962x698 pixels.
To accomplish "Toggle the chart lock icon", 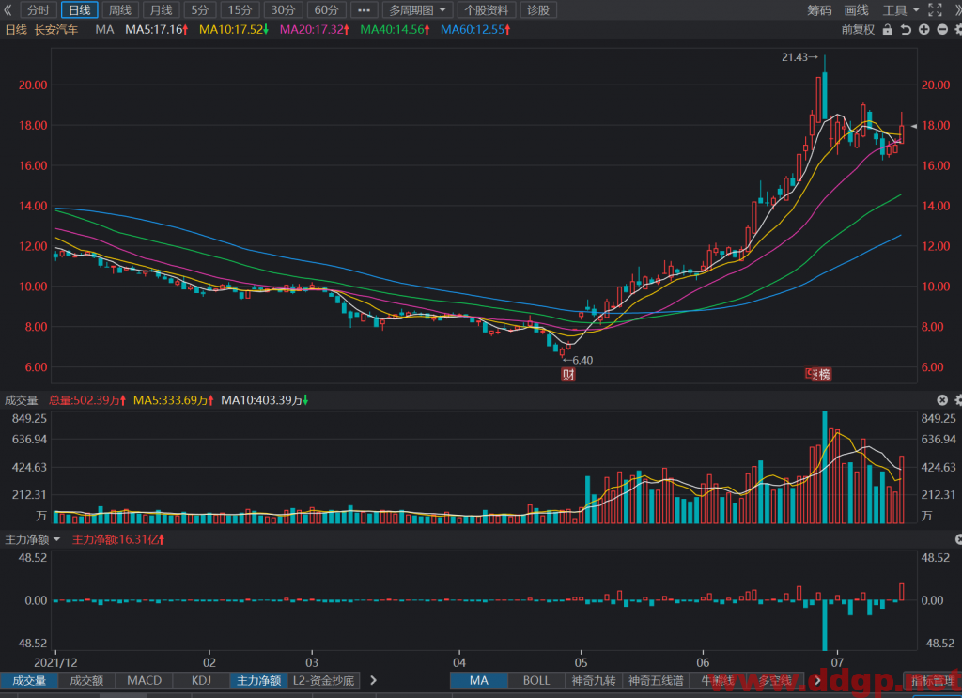I will pos(887,29).
